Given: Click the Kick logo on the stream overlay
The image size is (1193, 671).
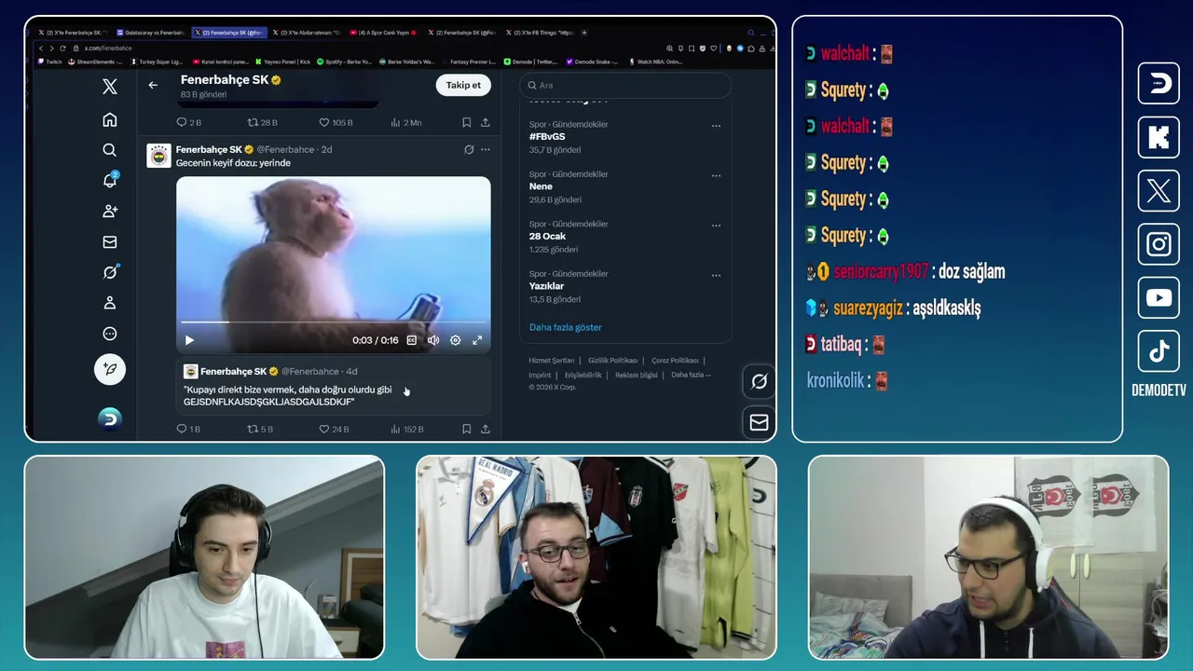Looking at the screenshot, I should coord(1159,138).
